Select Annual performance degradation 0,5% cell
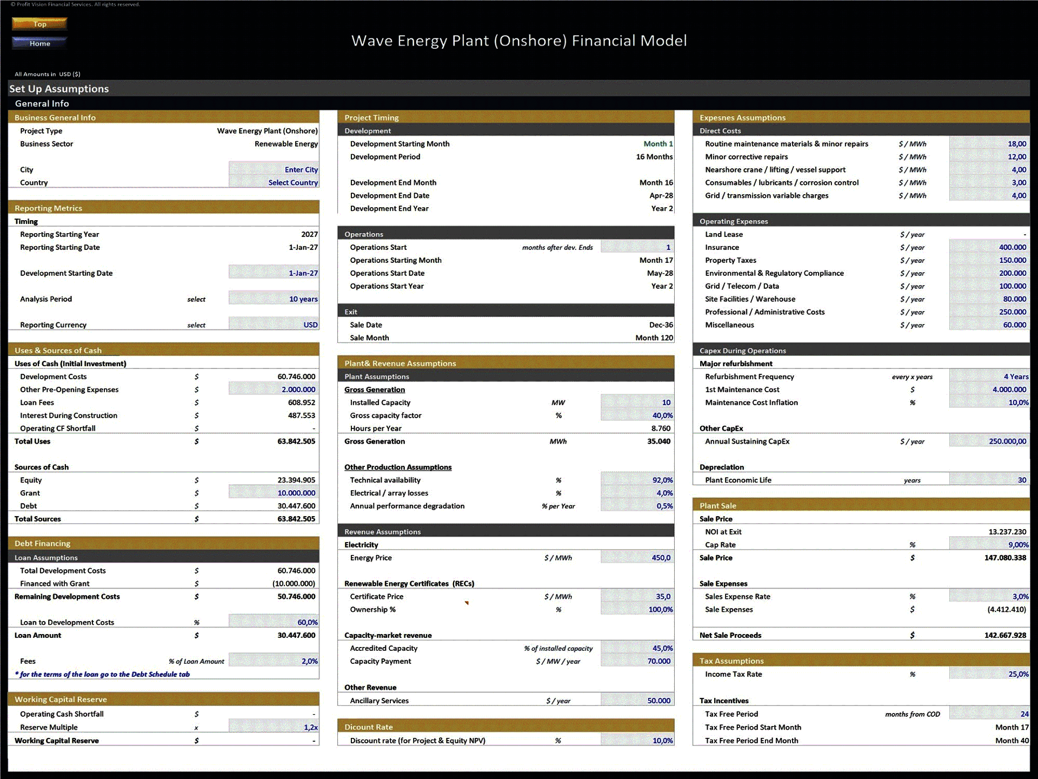The height and width of the screenshot is (779, 1038). [637, 506]
